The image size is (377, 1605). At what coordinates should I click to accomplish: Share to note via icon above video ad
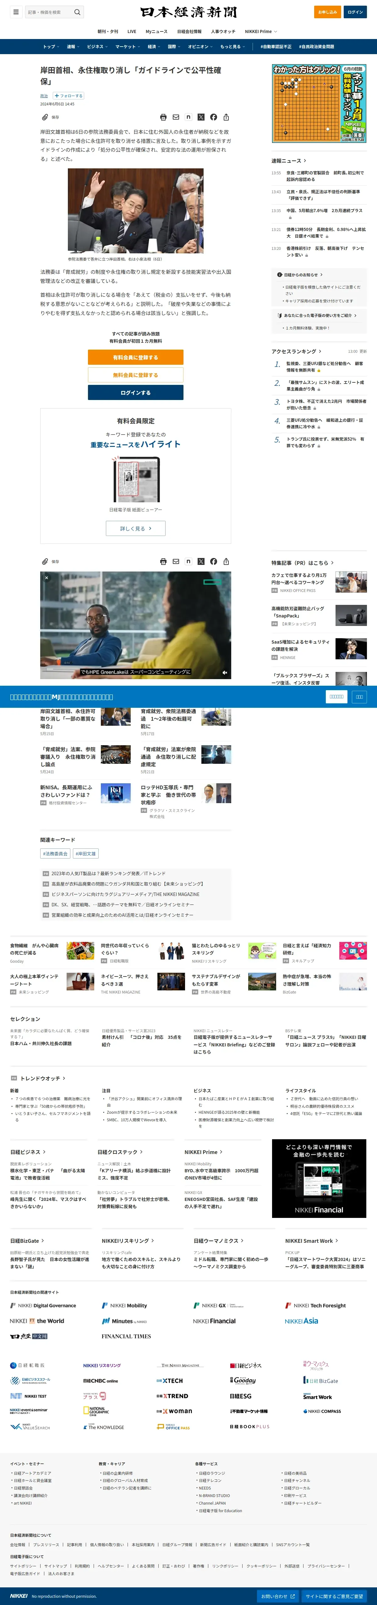(188, 561)
